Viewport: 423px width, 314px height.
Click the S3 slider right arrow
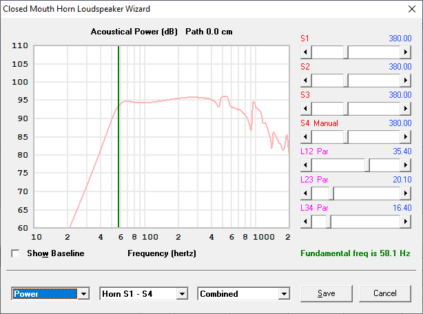406,109
